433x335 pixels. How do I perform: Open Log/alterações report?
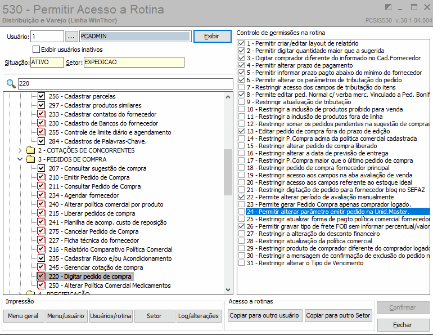point(199,316)
